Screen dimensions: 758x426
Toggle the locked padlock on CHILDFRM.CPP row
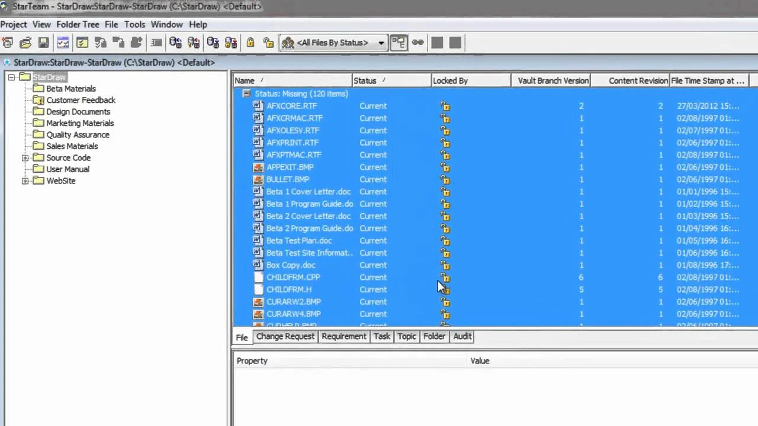(445, 277)
